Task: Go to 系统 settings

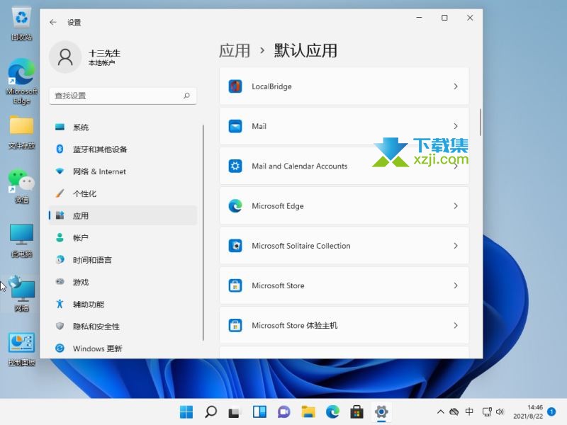Action: coord(123,127)
